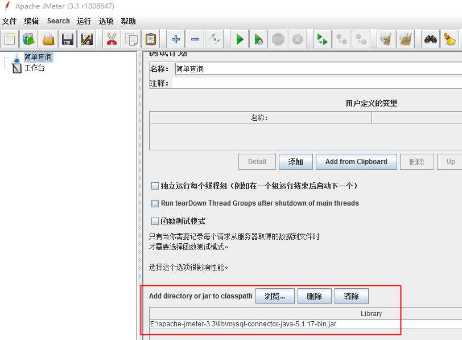Cut selection with the scissors icon
Screen dimensions: 462x340
[x=112, y=39]
